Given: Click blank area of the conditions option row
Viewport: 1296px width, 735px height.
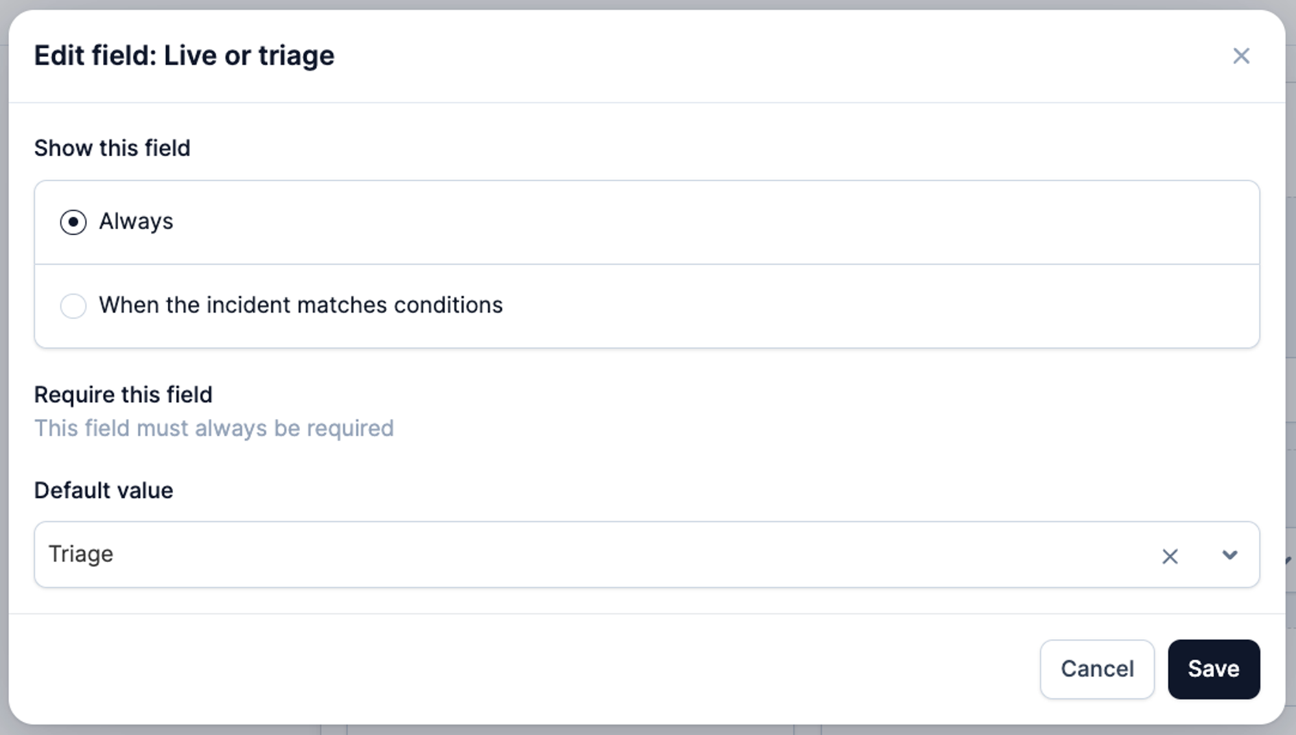Looking at the screenshot, I should 842,306.
